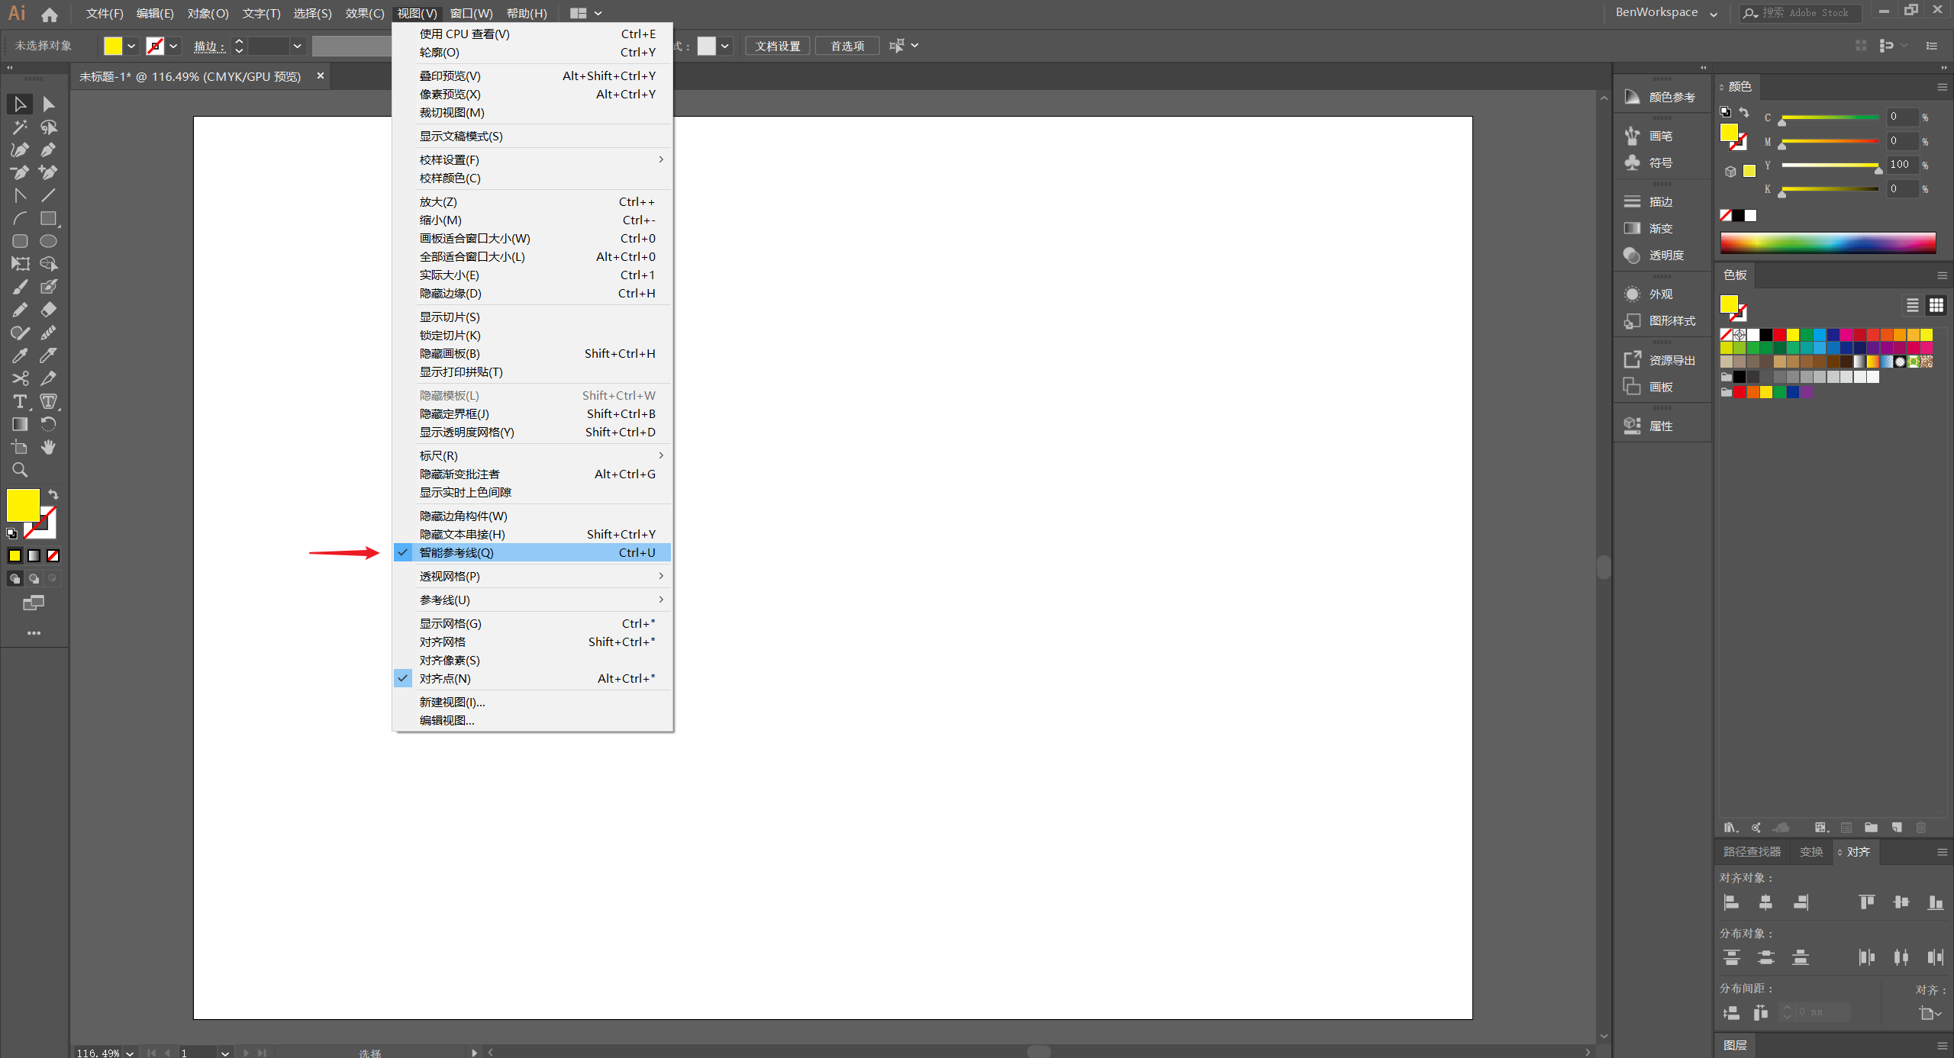Click the CMYK color spectrum bar

(1827, 243)
